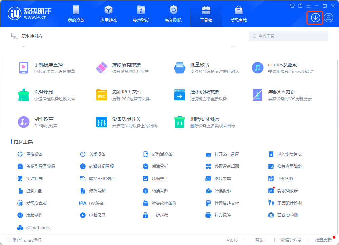
Task: Open 下载固件 tool
Action: point(281,178)
